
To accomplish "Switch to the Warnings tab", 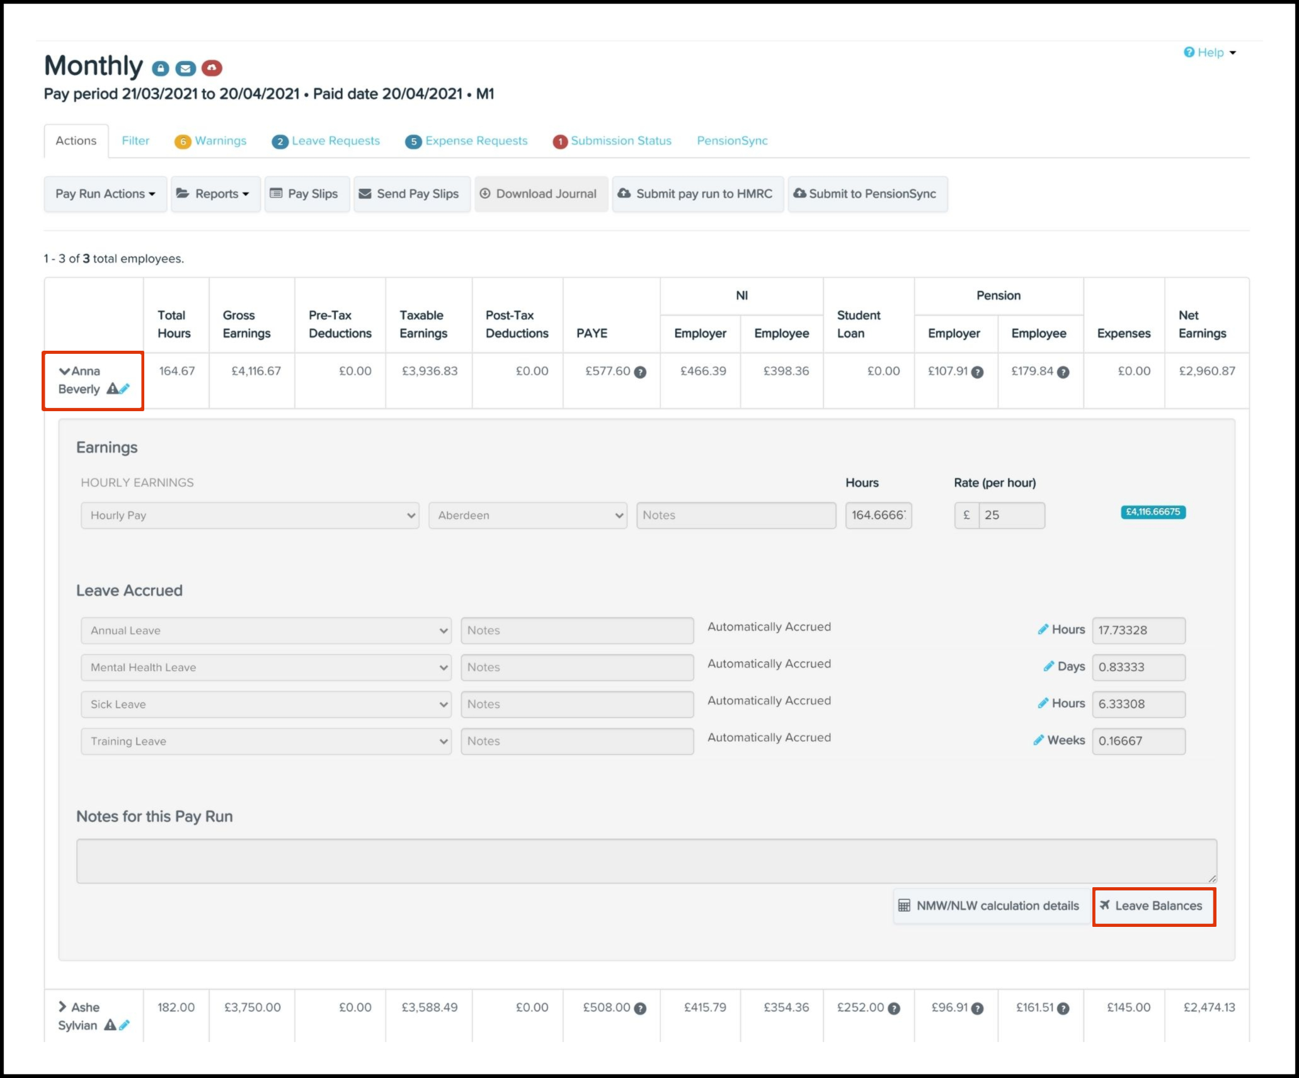I will coord(220,141).
